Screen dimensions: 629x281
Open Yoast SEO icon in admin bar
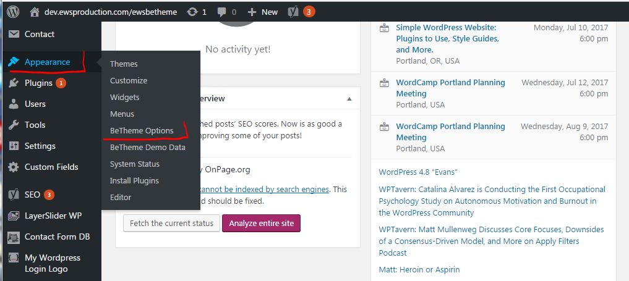(293, 12)
